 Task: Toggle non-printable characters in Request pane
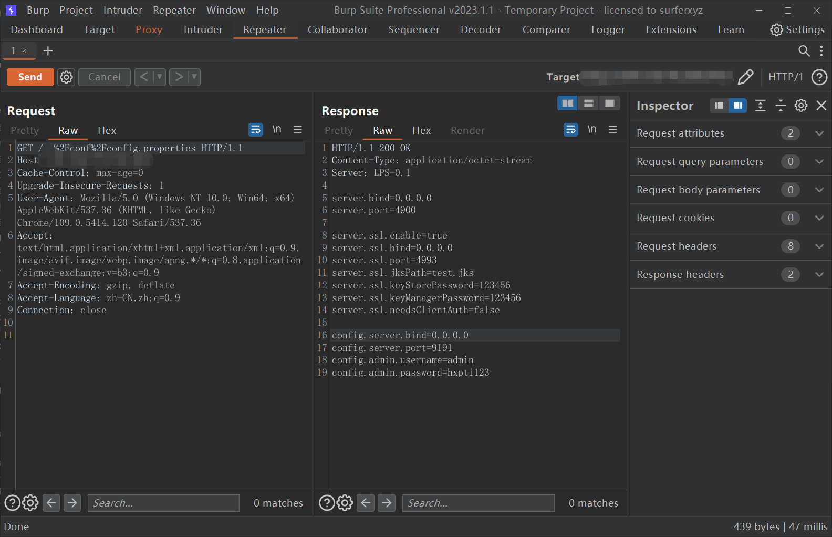click(x=277, y=129)
